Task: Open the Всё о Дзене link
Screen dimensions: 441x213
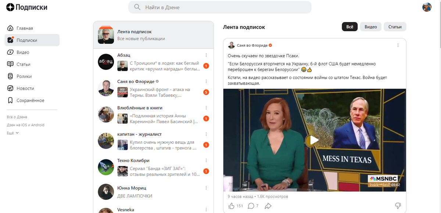Action: [17, 117]
